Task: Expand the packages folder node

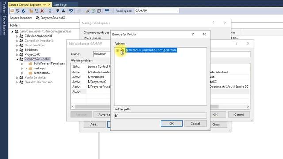Action: (x=22, y=68)
